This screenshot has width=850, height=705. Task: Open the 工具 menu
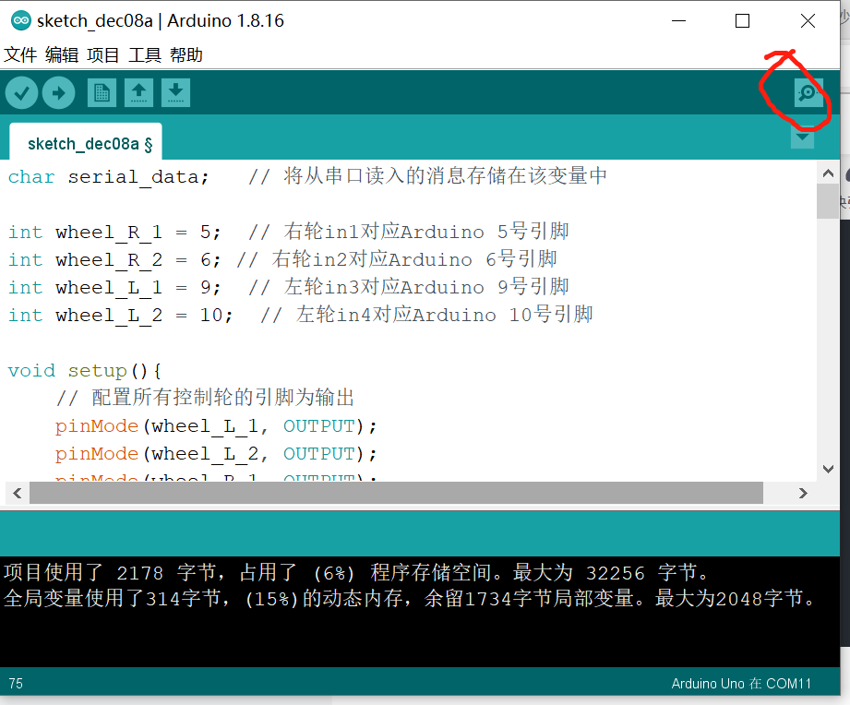pyautogui.click(x=145, y=54)
